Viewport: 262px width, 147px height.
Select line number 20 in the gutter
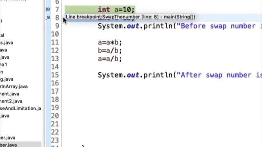55,116
